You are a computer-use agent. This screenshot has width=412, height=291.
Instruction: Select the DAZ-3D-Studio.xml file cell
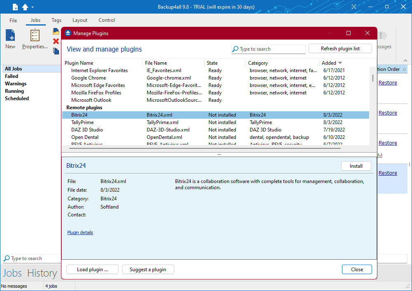point(168,129)
